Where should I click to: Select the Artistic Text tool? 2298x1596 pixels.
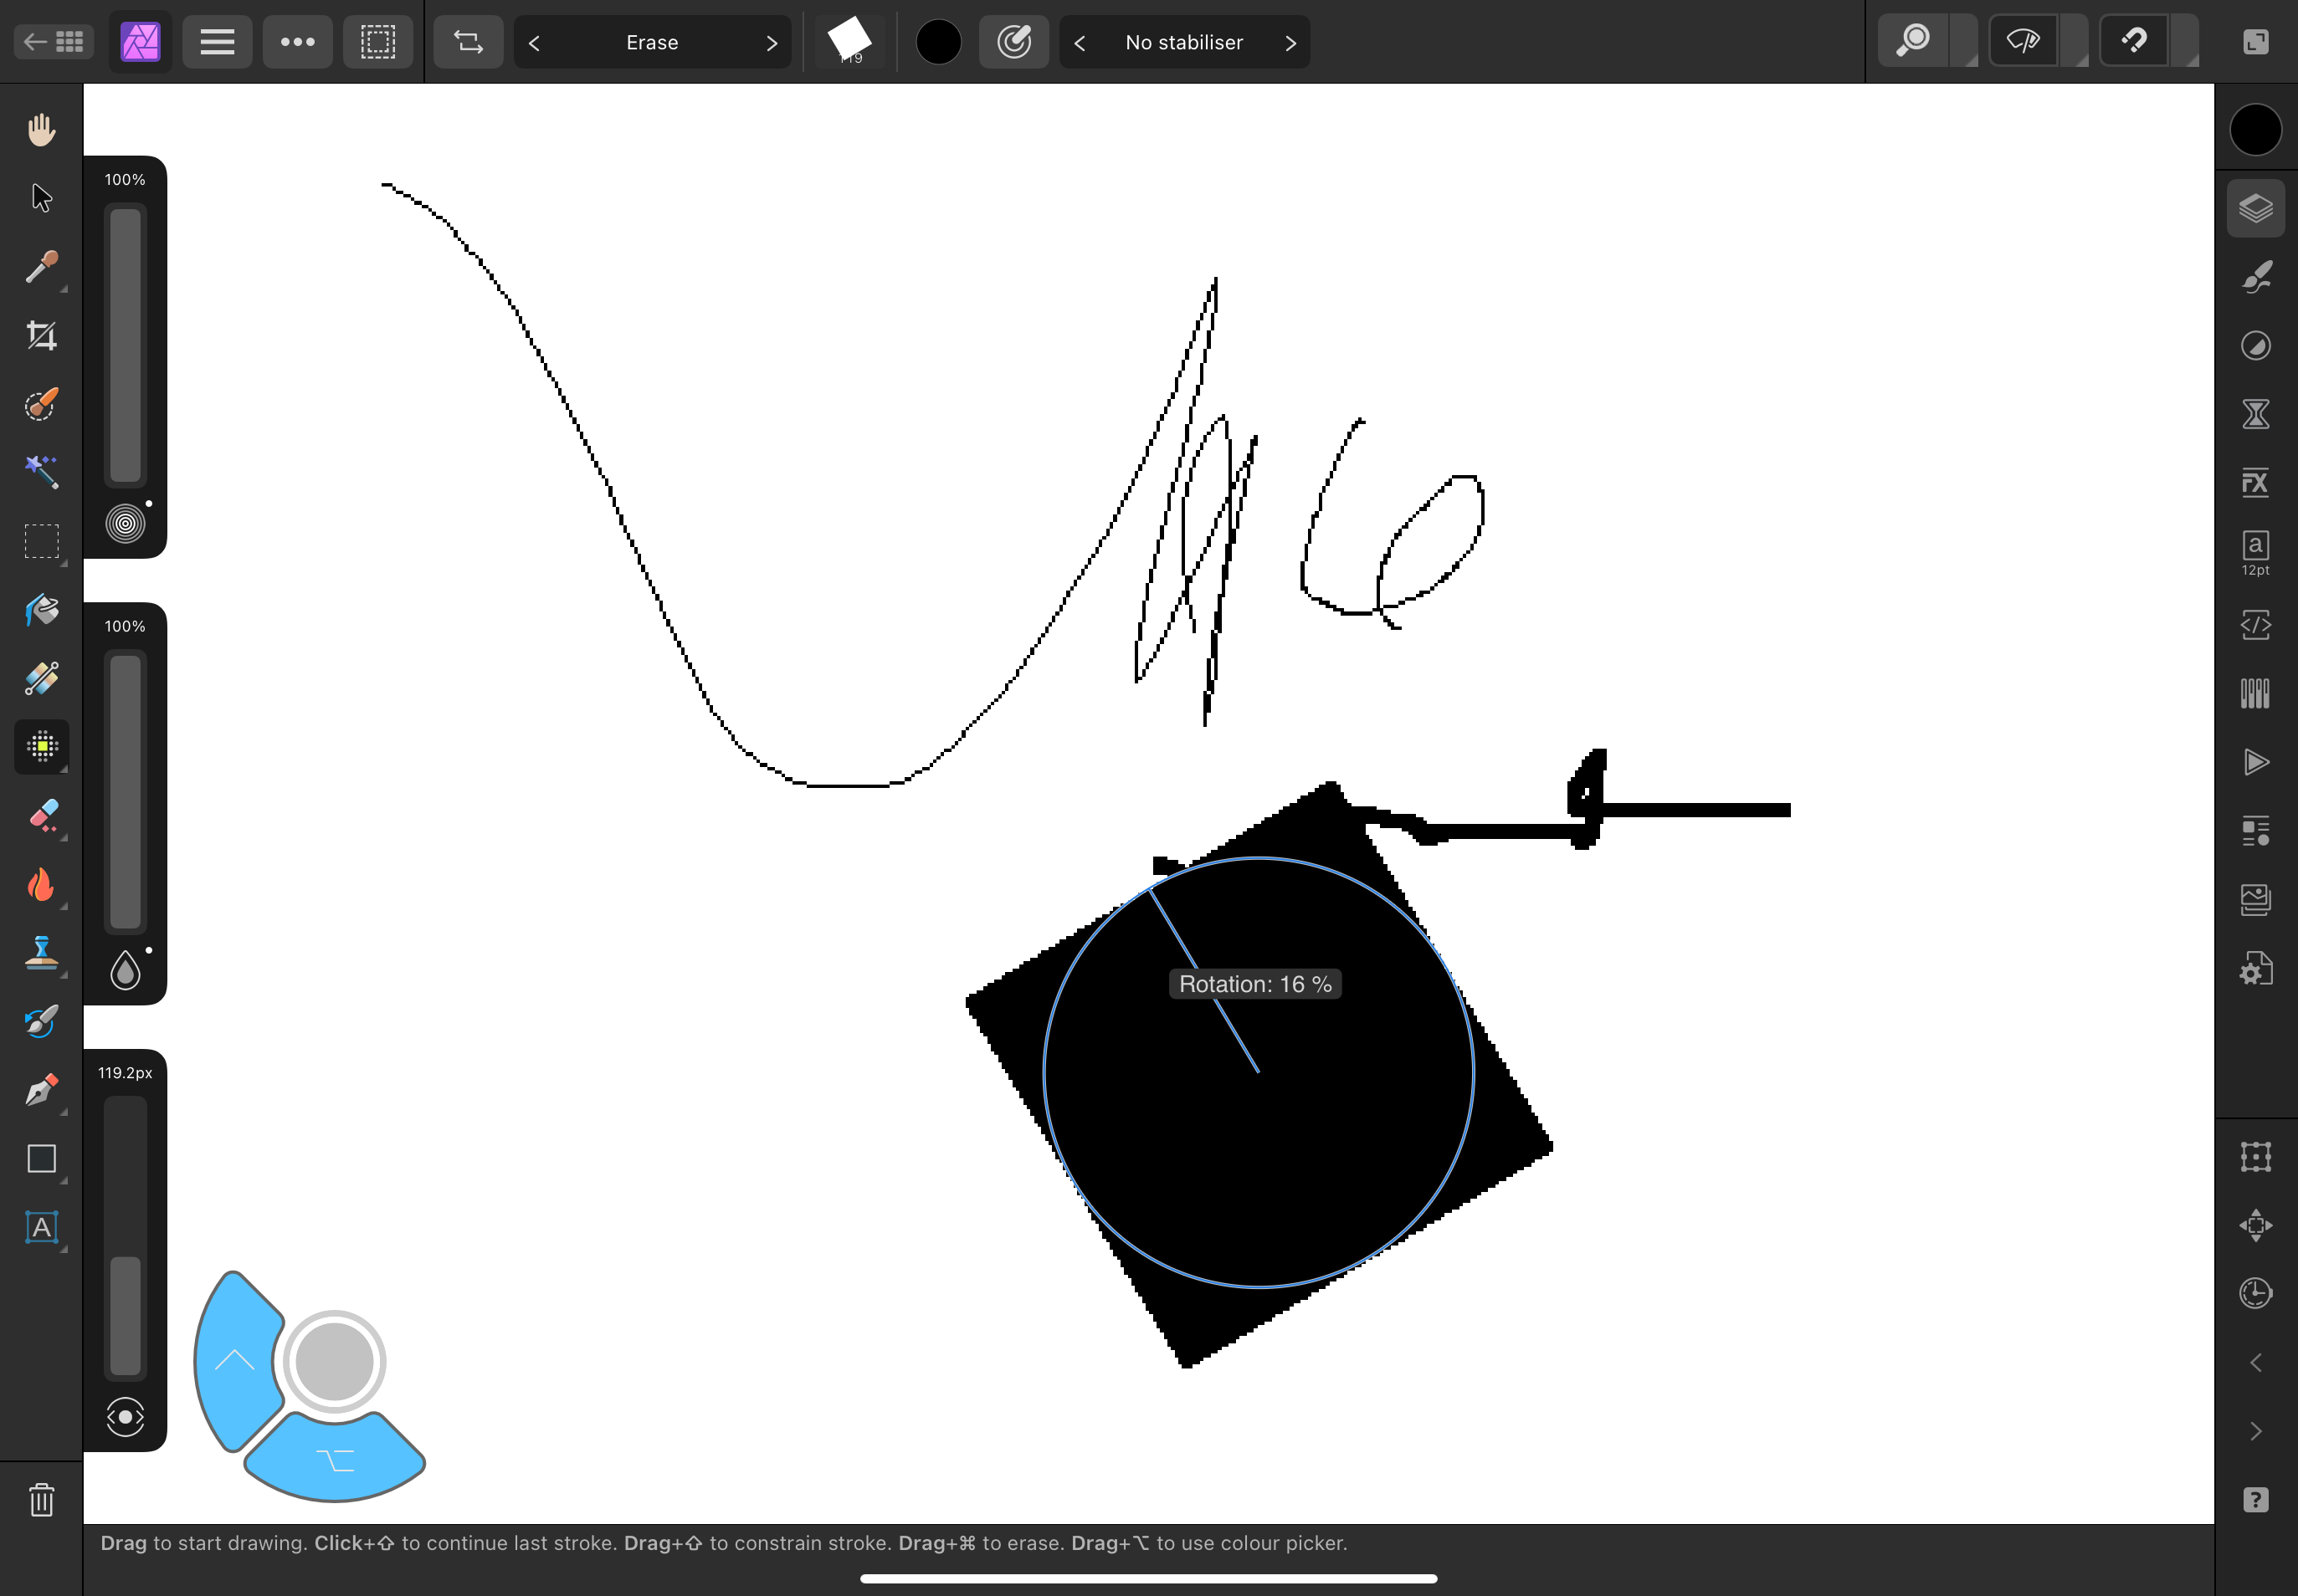[41, 1227]
